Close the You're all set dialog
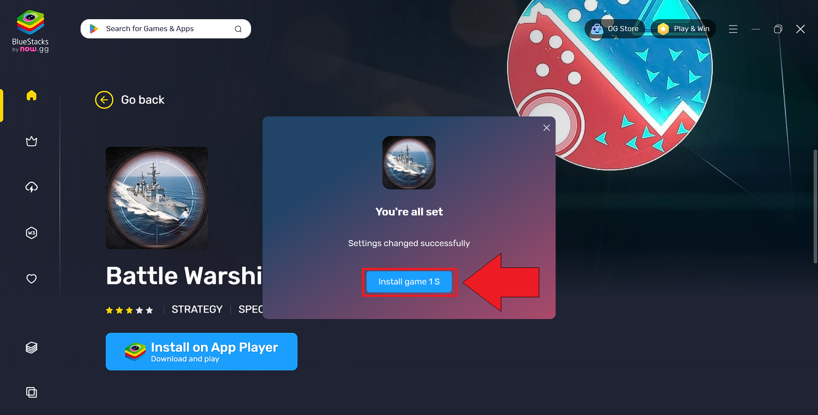The width and height of the screenshot is (818, 415). (546, 128)
